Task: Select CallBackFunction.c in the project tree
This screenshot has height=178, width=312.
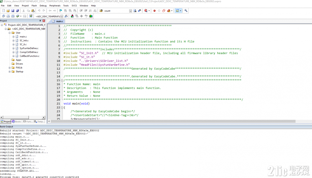Action: click(x=29, y=56)
